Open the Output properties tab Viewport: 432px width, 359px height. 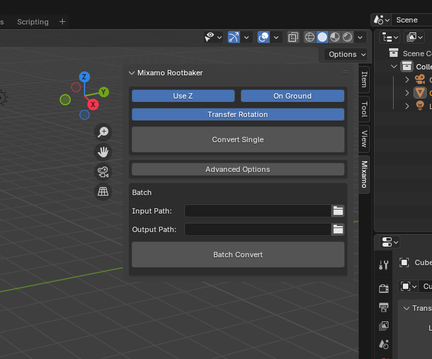384,307
